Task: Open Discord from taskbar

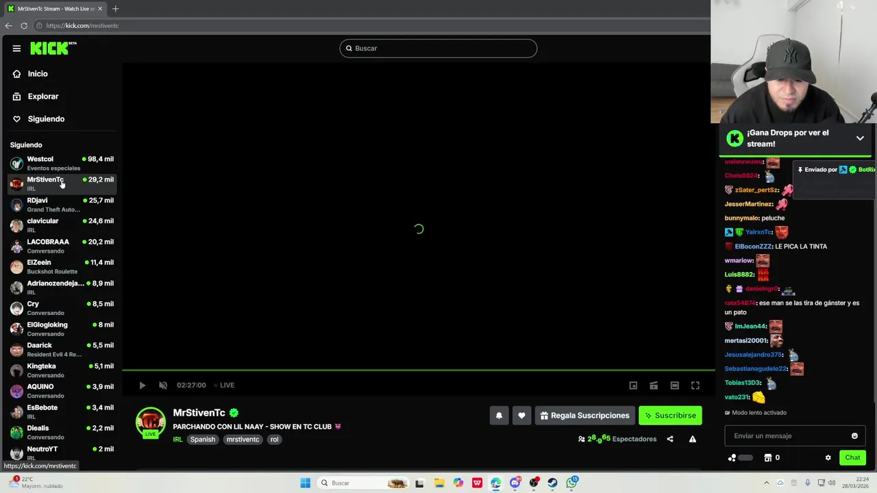Action: [x=515, y=483]
